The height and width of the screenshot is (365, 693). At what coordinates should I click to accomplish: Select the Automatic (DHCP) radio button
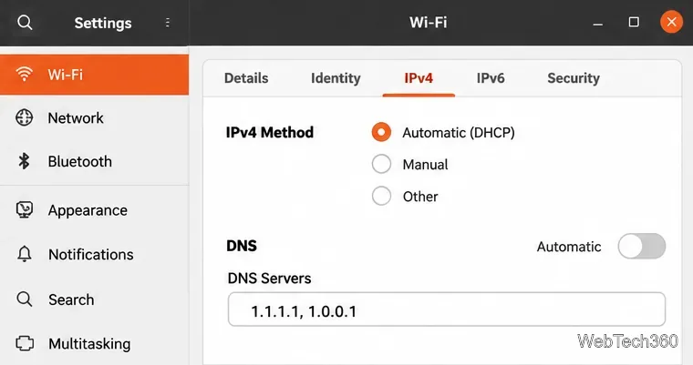click(381, 132)
